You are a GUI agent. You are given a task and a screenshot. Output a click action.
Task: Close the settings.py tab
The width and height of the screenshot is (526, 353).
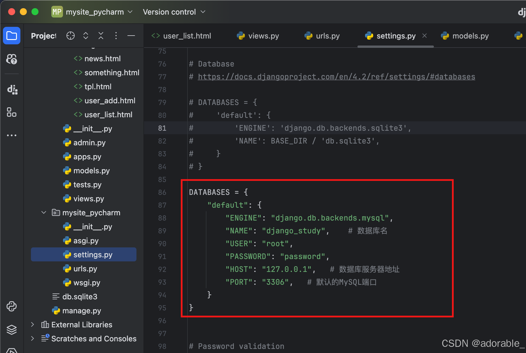click(425, 36)
